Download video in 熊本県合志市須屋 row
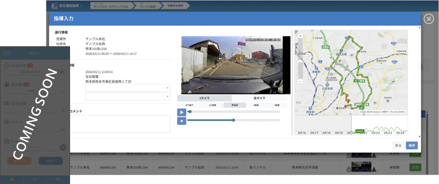The image size is (439, 184). coord(374,169)
